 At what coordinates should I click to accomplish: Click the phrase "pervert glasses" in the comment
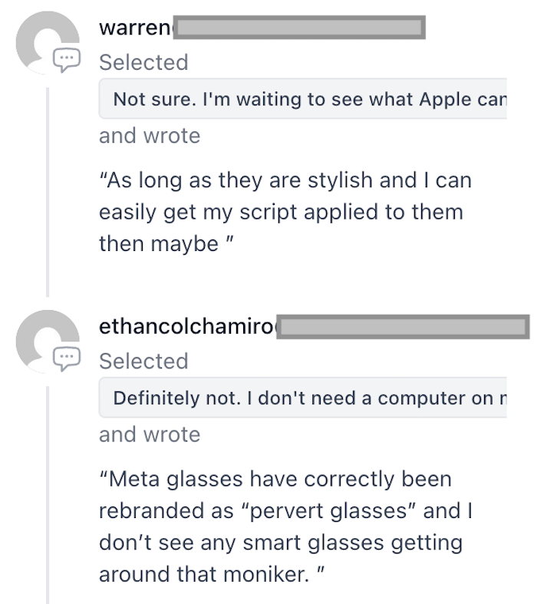(x=350, y=510)
